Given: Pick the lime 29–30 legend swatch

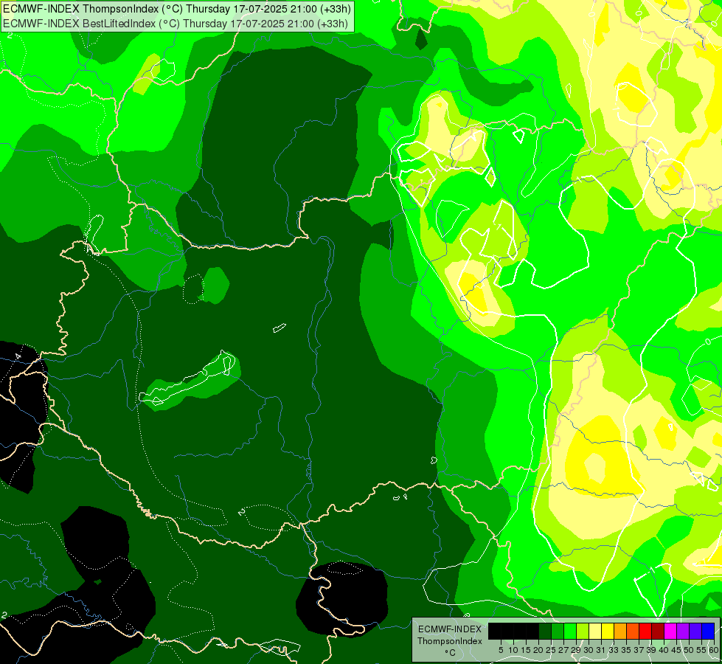Looking at the screenshot, I should [x=583, y=632].
